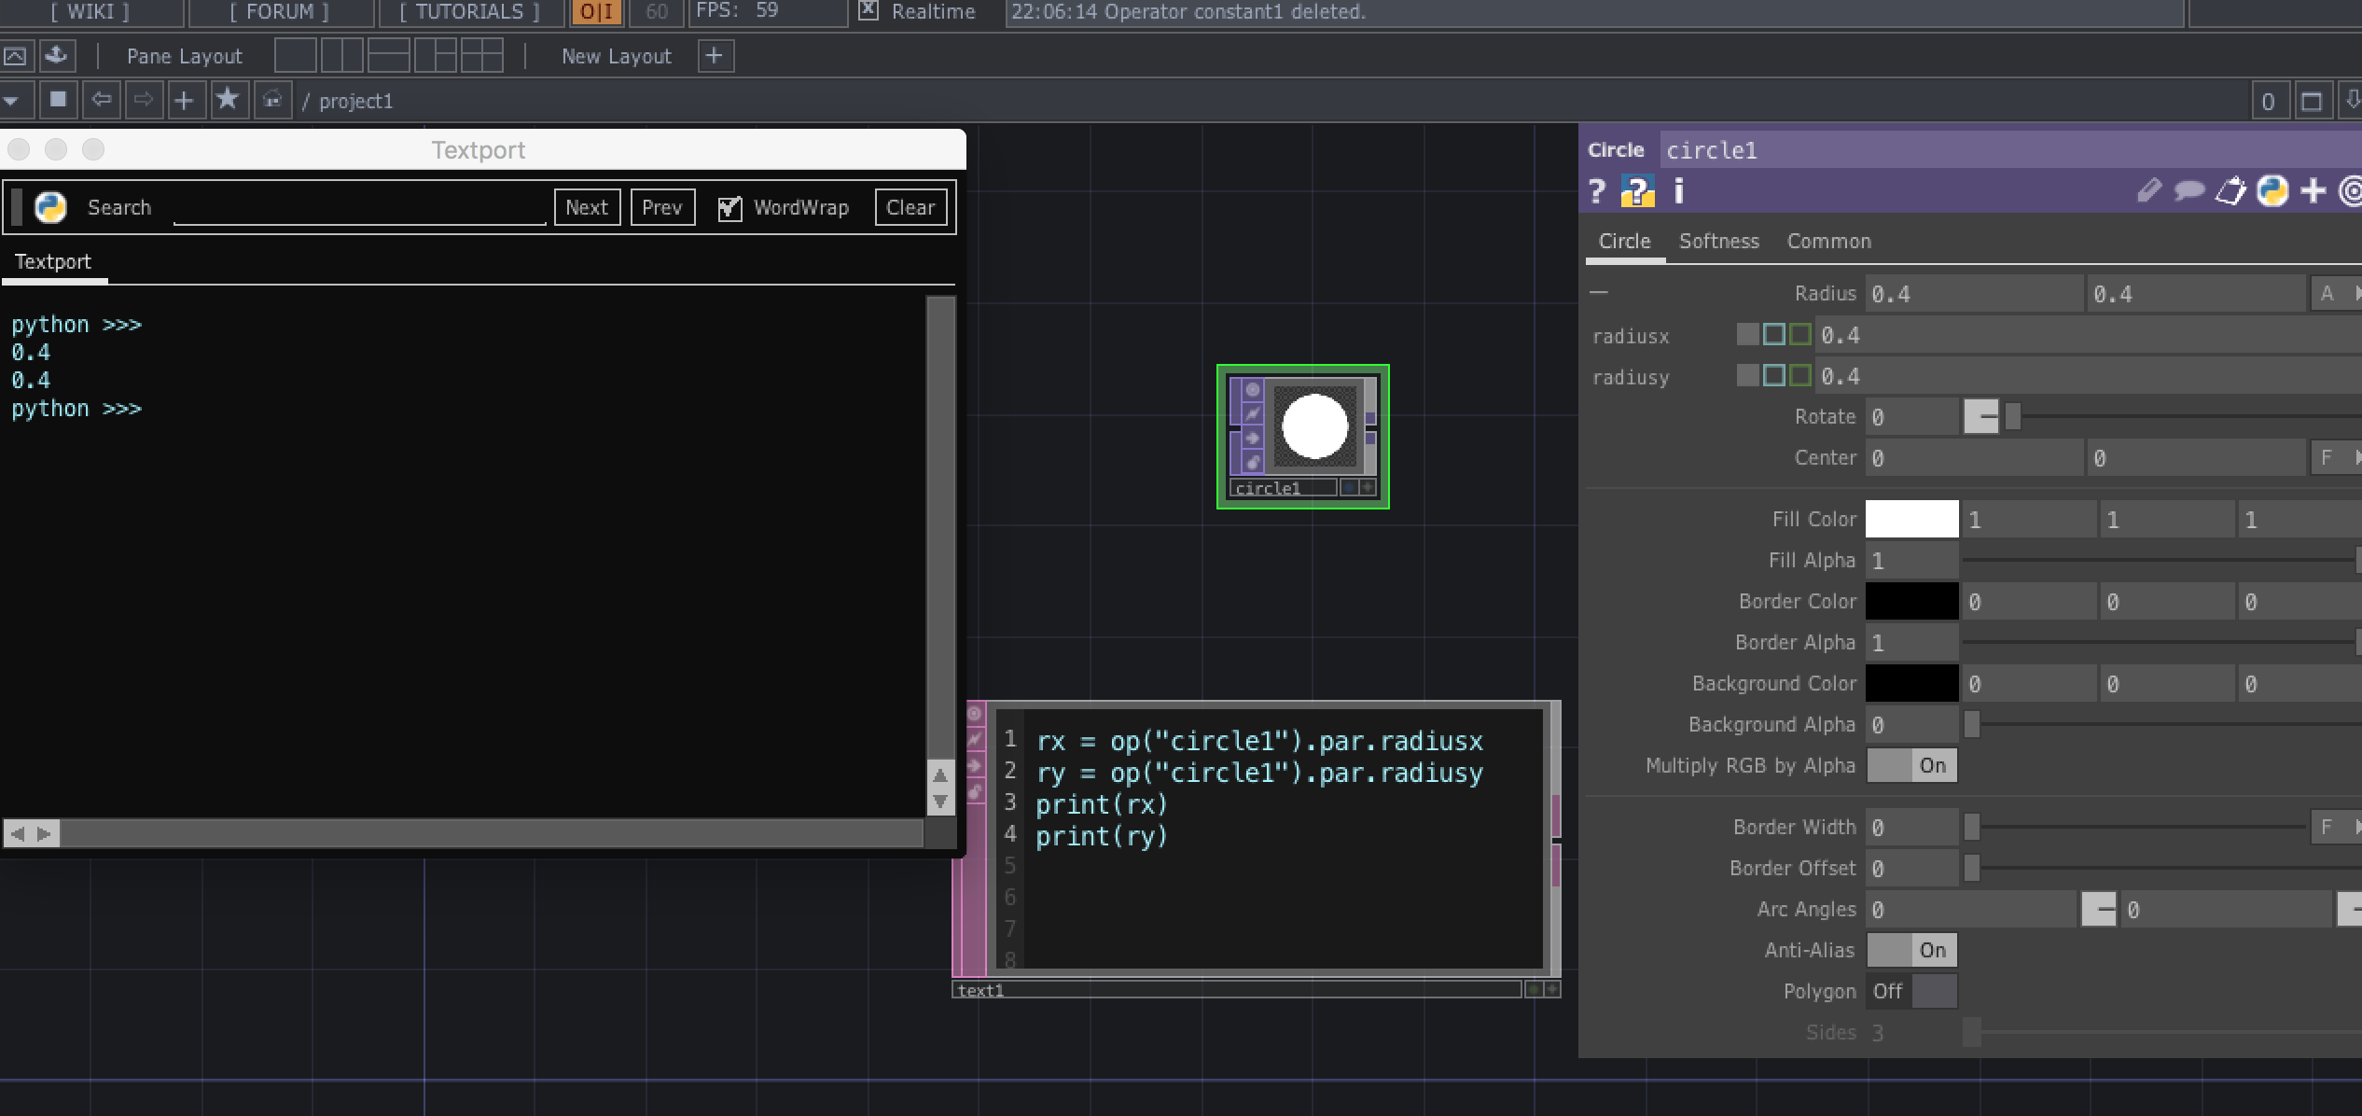Clear the Textport output
2362x1116 pixels.
910,207
